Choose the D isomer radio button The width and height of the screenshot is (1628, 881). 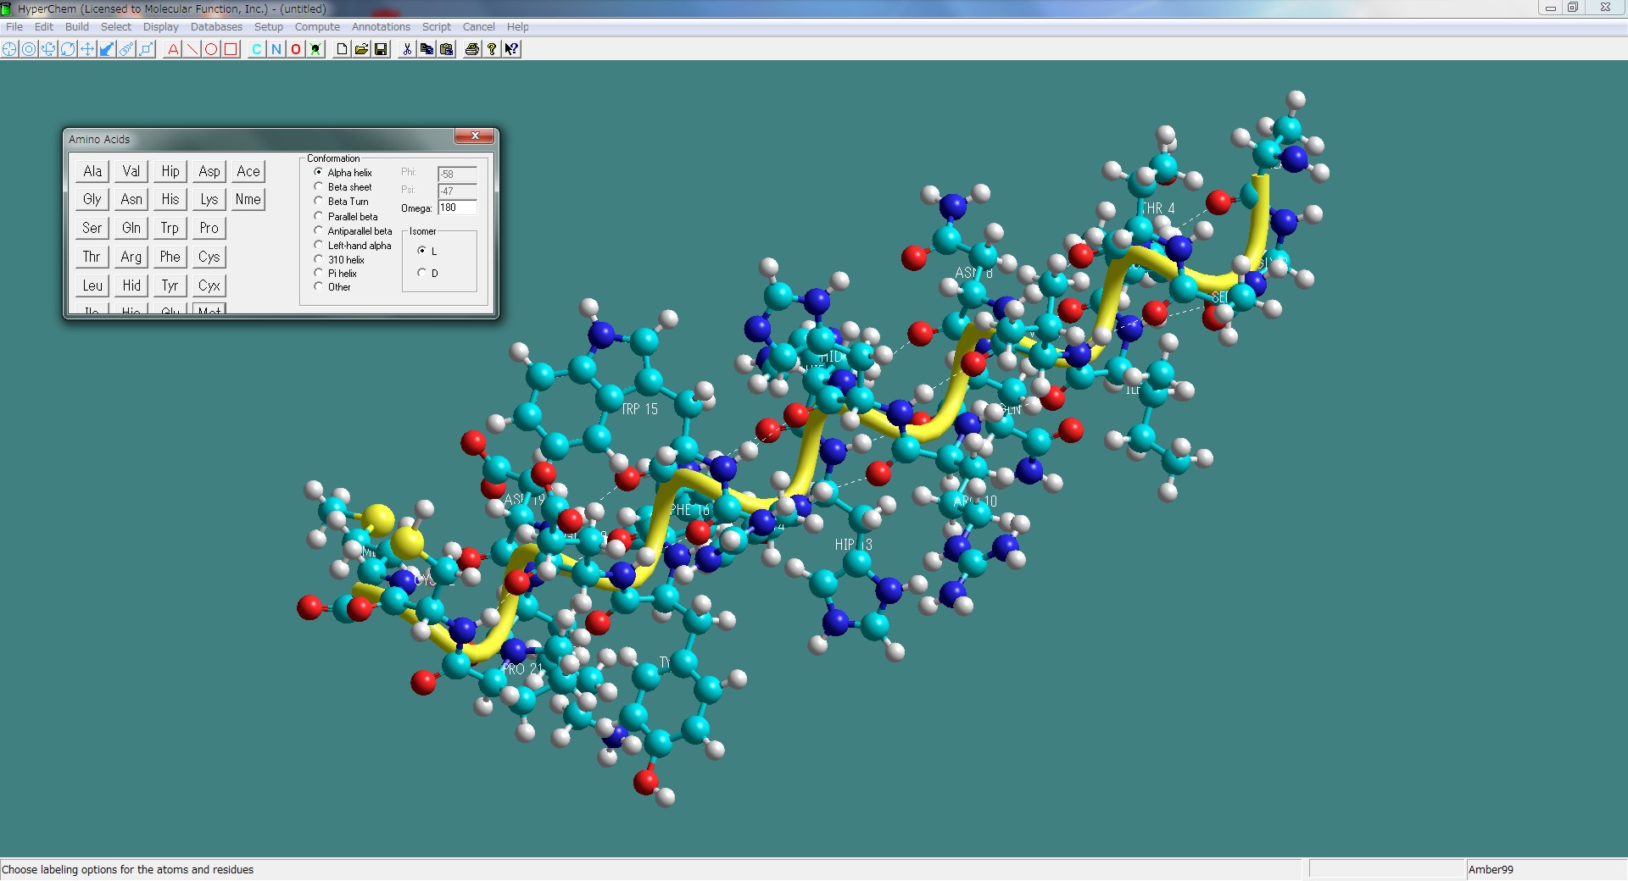point(427,274)
